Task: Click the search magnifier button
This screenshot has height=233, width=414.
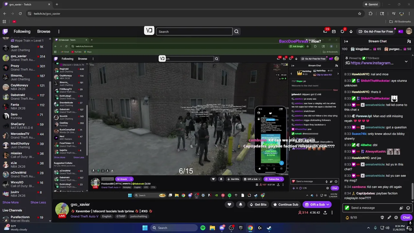Action: pos(236,31)
